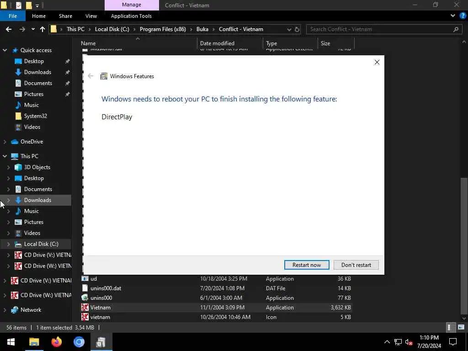
Task: Select 3D Objects folder
Action: pyautogui.click(x=37, y=167)
